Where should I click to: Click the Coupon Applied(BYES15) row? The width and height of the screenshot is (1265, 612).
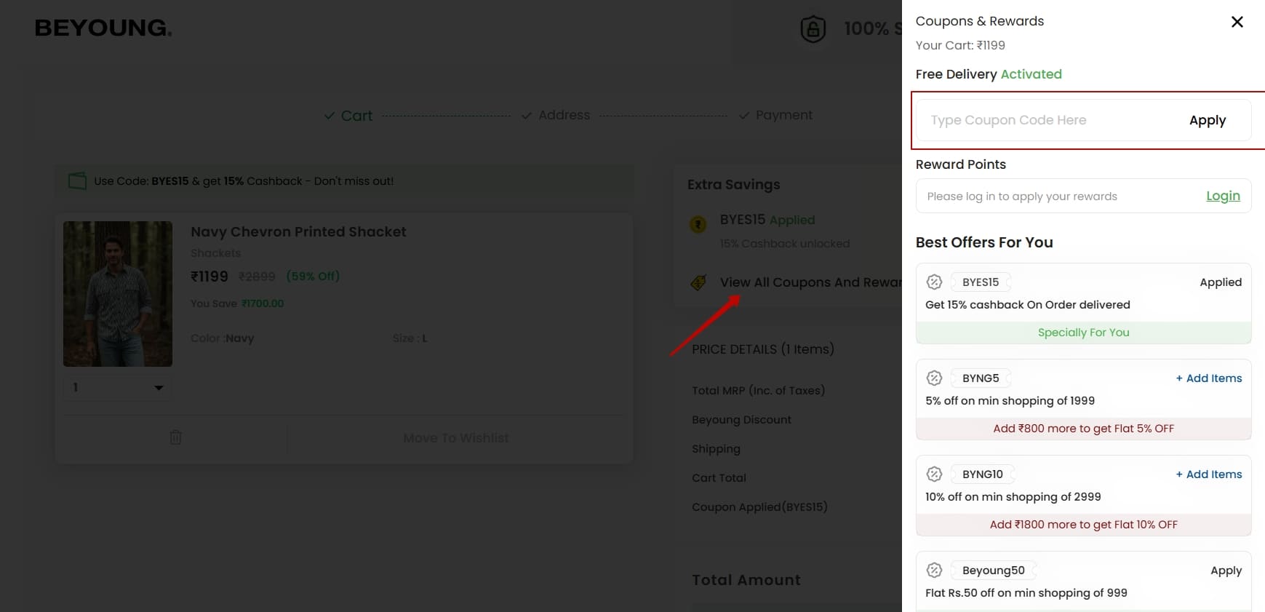[x=759, y=506]
